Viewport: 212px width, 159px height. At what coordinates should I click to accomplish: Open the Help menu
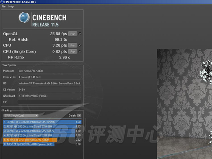(x=11, y=6)
